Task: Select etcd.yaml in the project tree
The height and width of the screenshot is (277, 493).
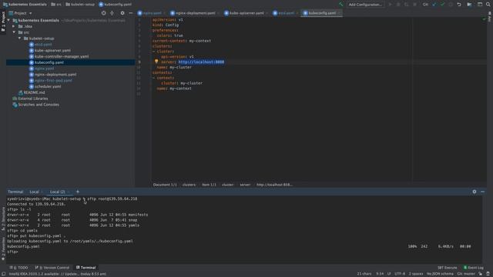Action: [x=43, y=45]
